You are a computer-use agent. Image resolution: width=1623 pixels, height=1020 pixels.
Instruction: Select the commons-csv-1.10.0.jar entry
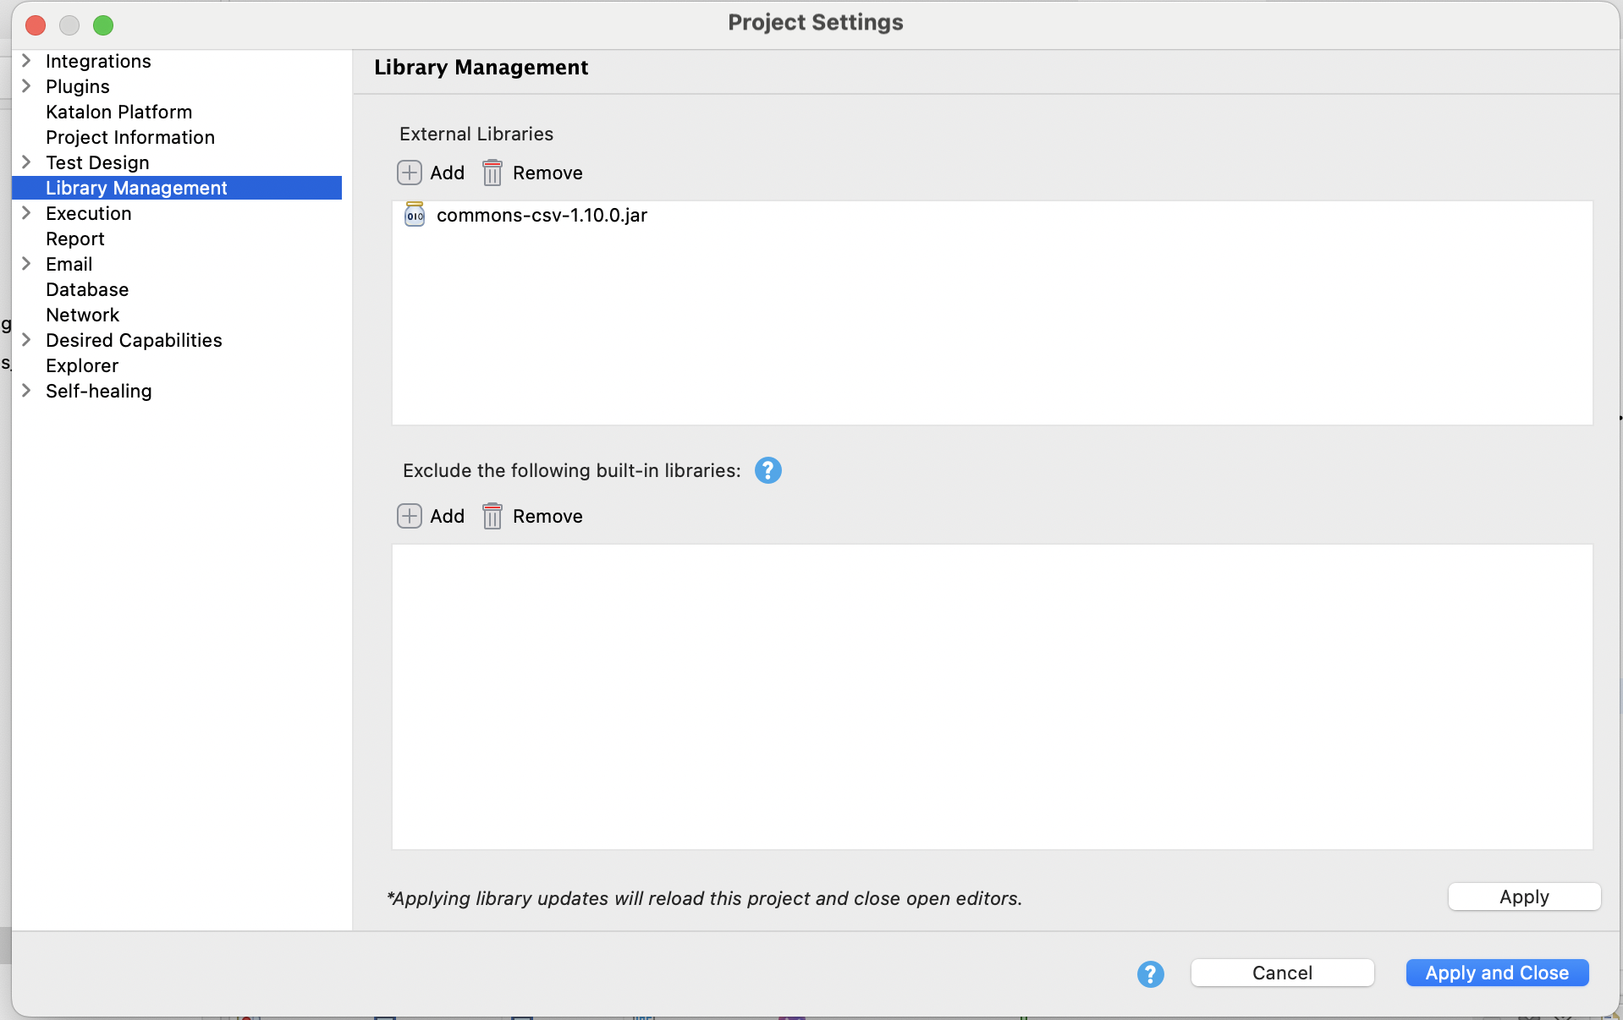pyautogui.click(x=542, y=215)
